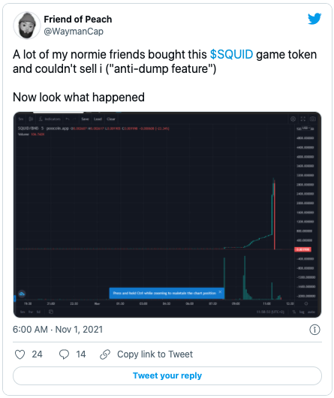The image size is (334, 398).
Task: Open the 5m interval dropdown in chart toolbar
Action: point(21,119)
